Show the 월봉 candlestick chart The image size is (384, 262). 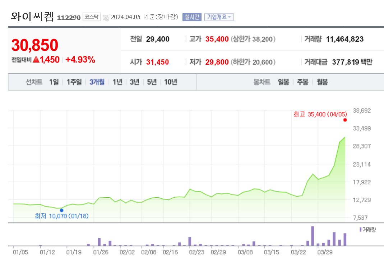click(322, 82)
